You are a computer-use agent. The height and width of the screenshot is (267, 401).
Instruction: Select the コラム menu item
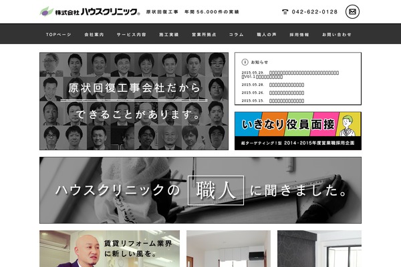coord(237,35)
